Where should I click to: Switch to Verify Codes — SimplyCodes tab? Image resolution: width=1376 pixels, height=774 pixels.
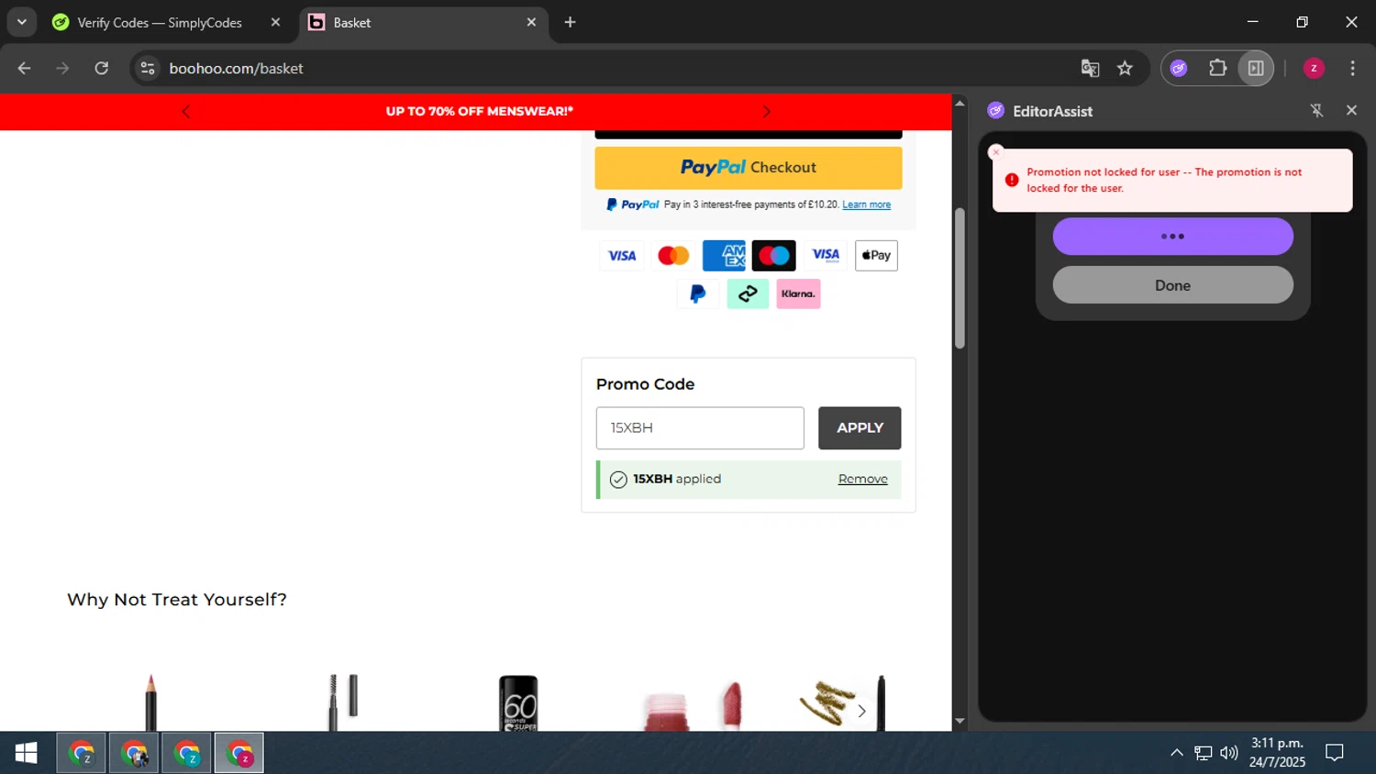click(159, 22)
